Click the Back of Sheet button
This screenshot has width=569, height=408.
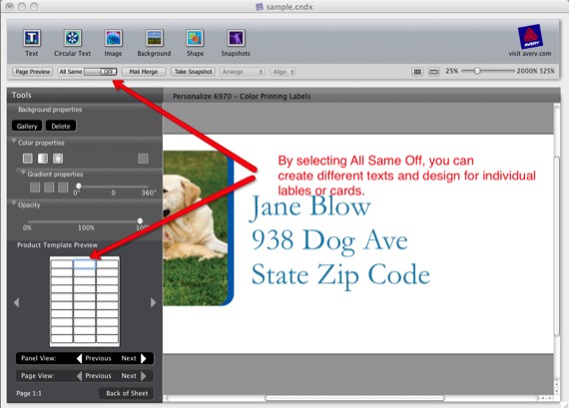[x=127, y=393]
